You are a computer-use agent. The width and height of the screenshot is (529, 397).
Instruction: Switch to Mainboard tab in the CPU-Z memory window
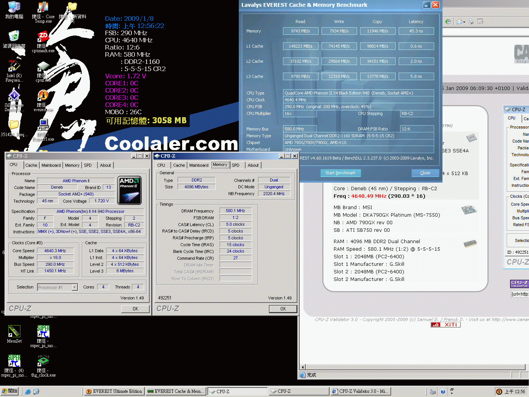tap(199, 165)
